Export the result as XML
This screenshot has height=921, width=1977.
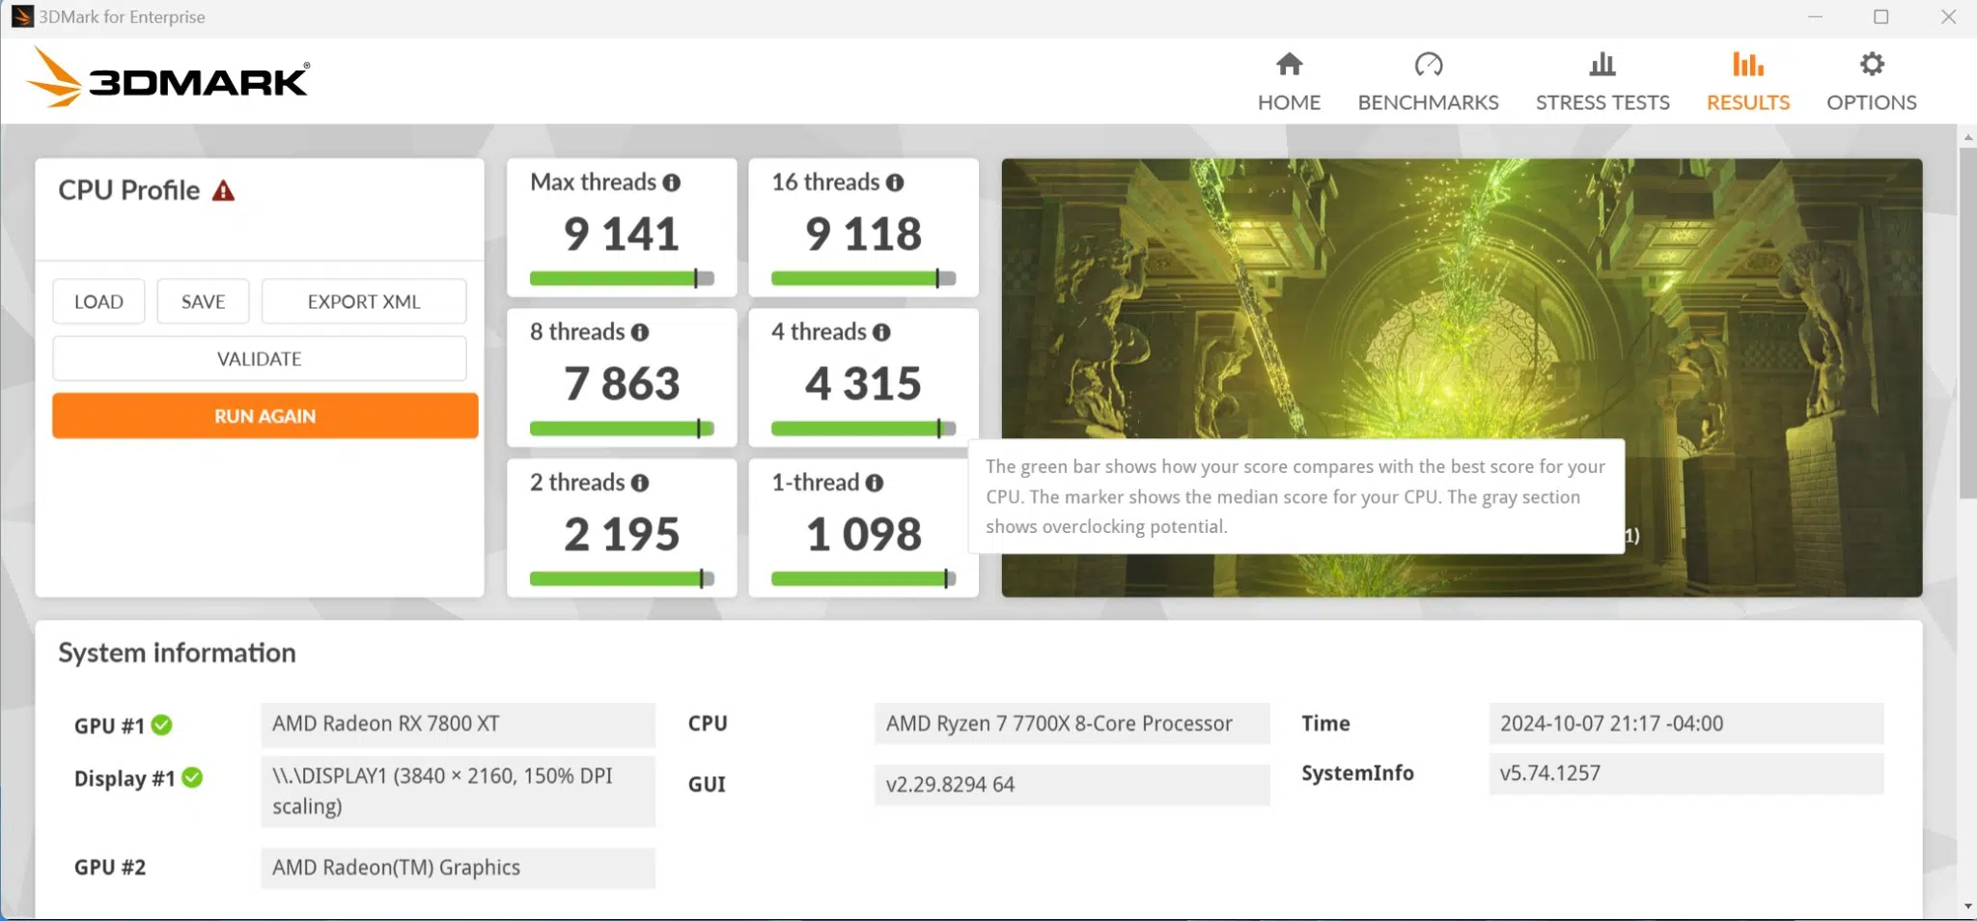[364, 301]
